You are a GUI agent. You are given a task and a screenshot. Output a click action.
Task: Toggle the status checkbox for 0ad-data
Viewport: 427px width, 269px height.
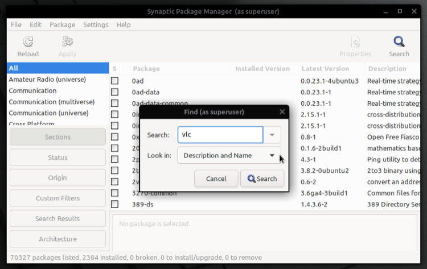[x=114, y=92]
